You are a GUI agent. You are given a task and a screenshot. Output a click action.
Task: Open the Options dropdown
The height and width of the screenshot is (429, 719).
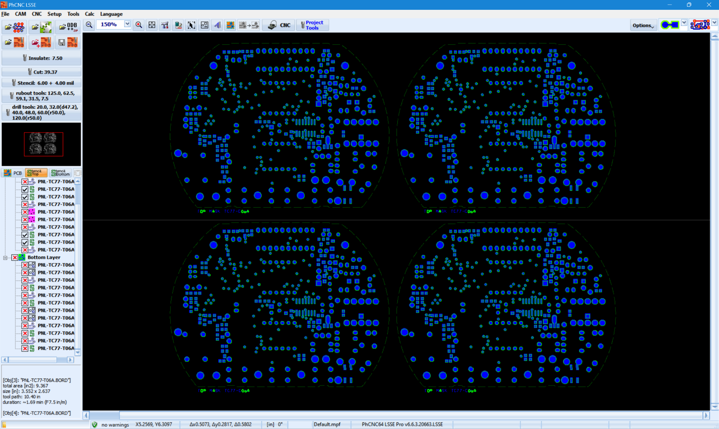[643, 25]
